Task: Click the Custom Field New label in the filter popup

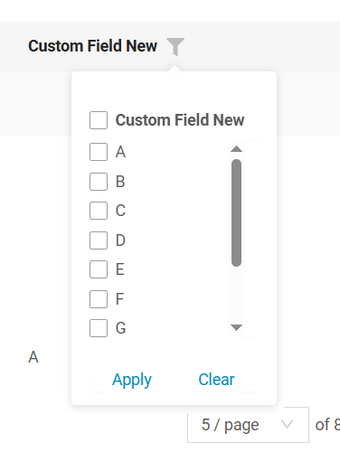Action: coord(180,120)
